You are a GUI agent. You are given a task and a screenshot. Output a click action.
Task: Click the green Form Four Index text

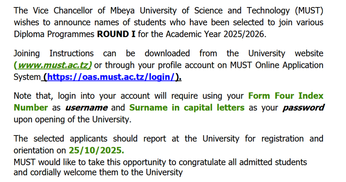point(286,96)
